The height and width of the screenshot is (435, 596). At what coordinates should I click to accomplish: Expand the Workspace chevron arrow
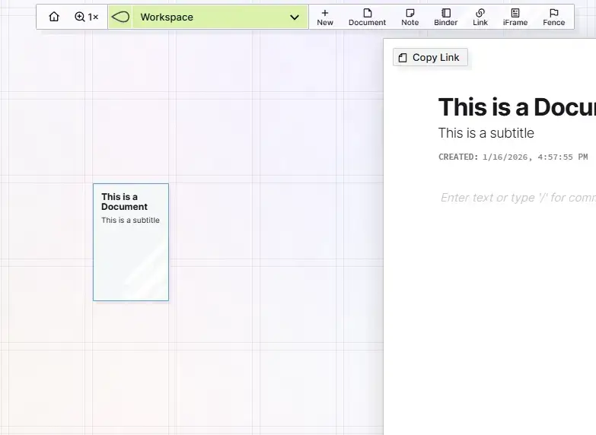[x=295, y=17]
